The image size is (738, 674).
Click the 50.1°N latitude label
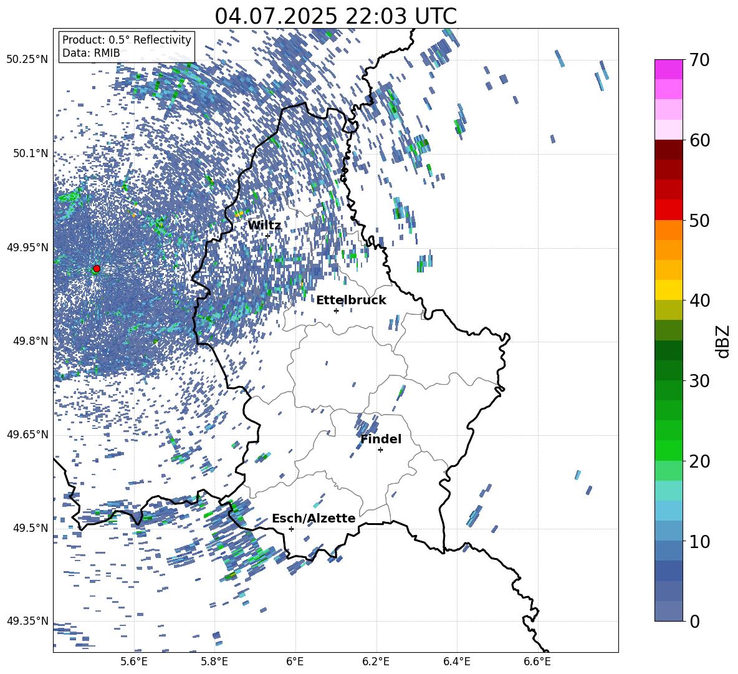point(31,153)
